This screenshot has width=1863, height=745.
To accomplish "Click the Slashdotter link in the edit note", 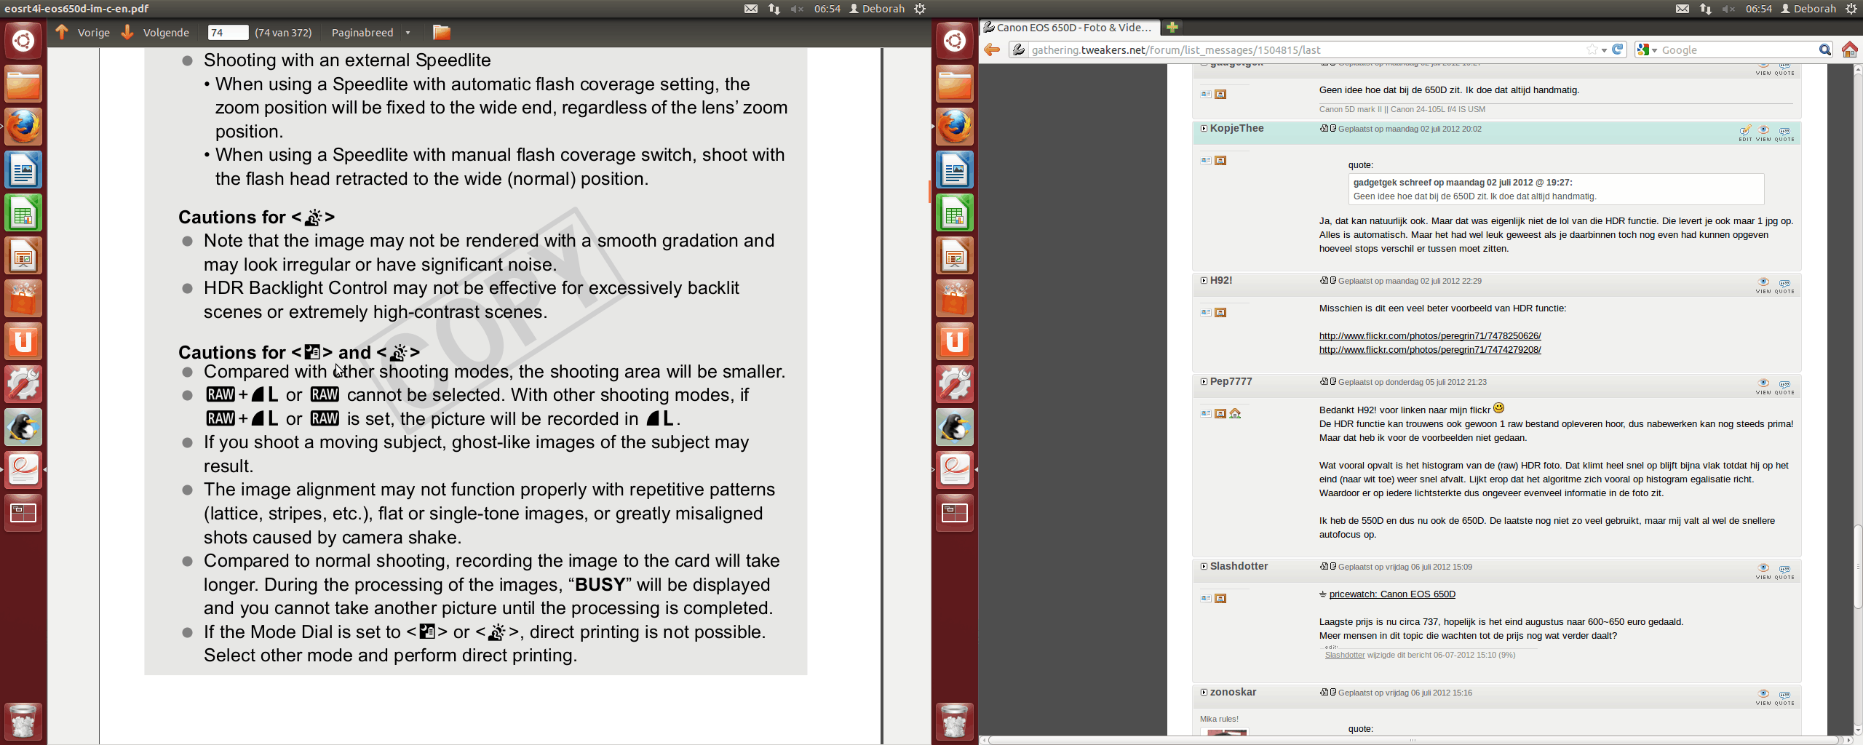I will click(x=1345, y=655).
